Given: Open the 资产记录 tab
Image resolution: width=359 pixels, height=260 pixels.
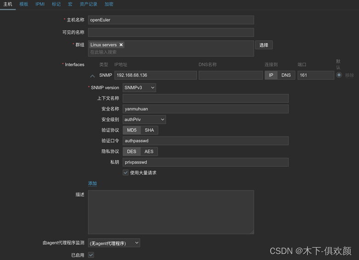Looking at the screenshot, I should [x=88, y=4].
